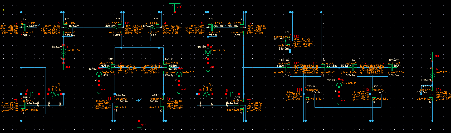This screenshot has height=133, width=451.
Task: Click the v=827.7m annotation
Action: click(x=443, y=72)
